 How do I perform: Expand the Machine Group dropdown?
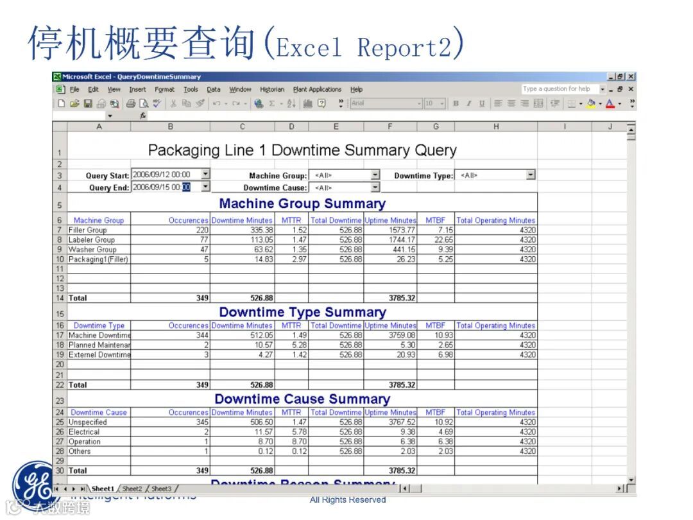375,175
